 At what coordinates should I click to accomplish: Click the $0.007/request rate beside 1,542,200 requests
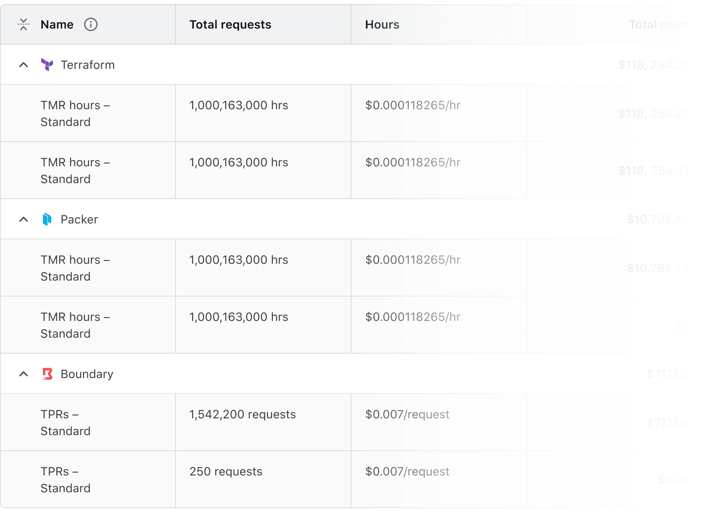pyautogui.click(x=407, y=415)
